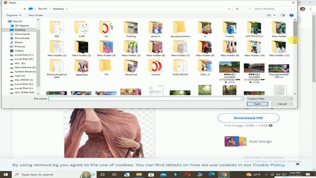Click the Search Desktop box
316x178 pixels.
[x=269, y=9]
